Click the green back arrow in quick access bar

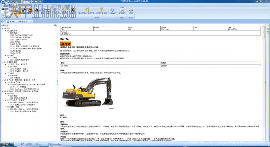(8, 1)
